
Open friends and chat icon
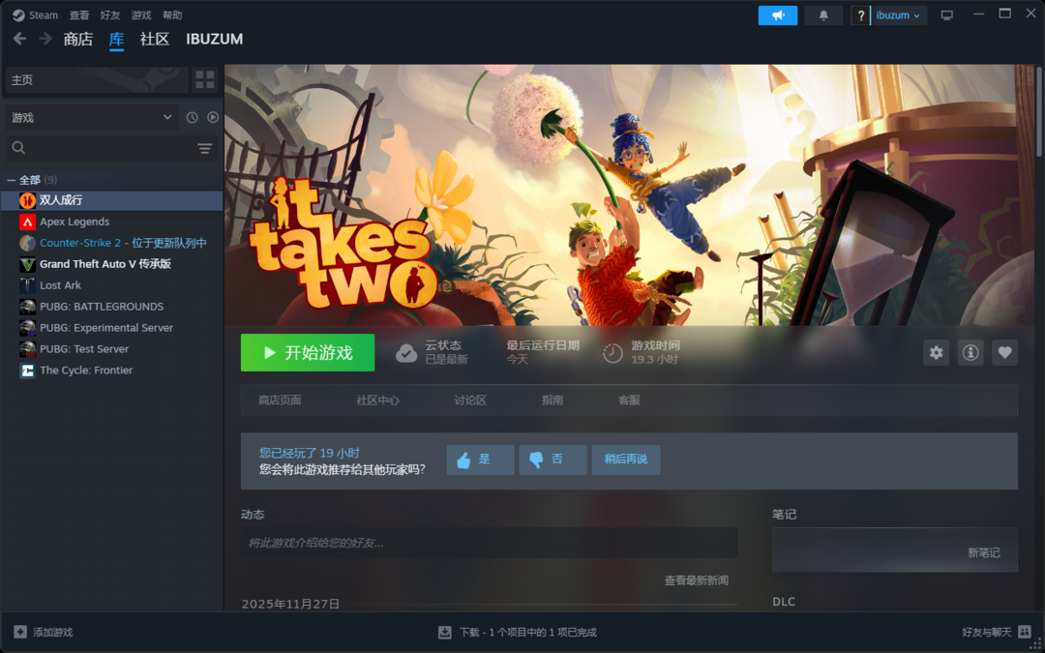1025,632
